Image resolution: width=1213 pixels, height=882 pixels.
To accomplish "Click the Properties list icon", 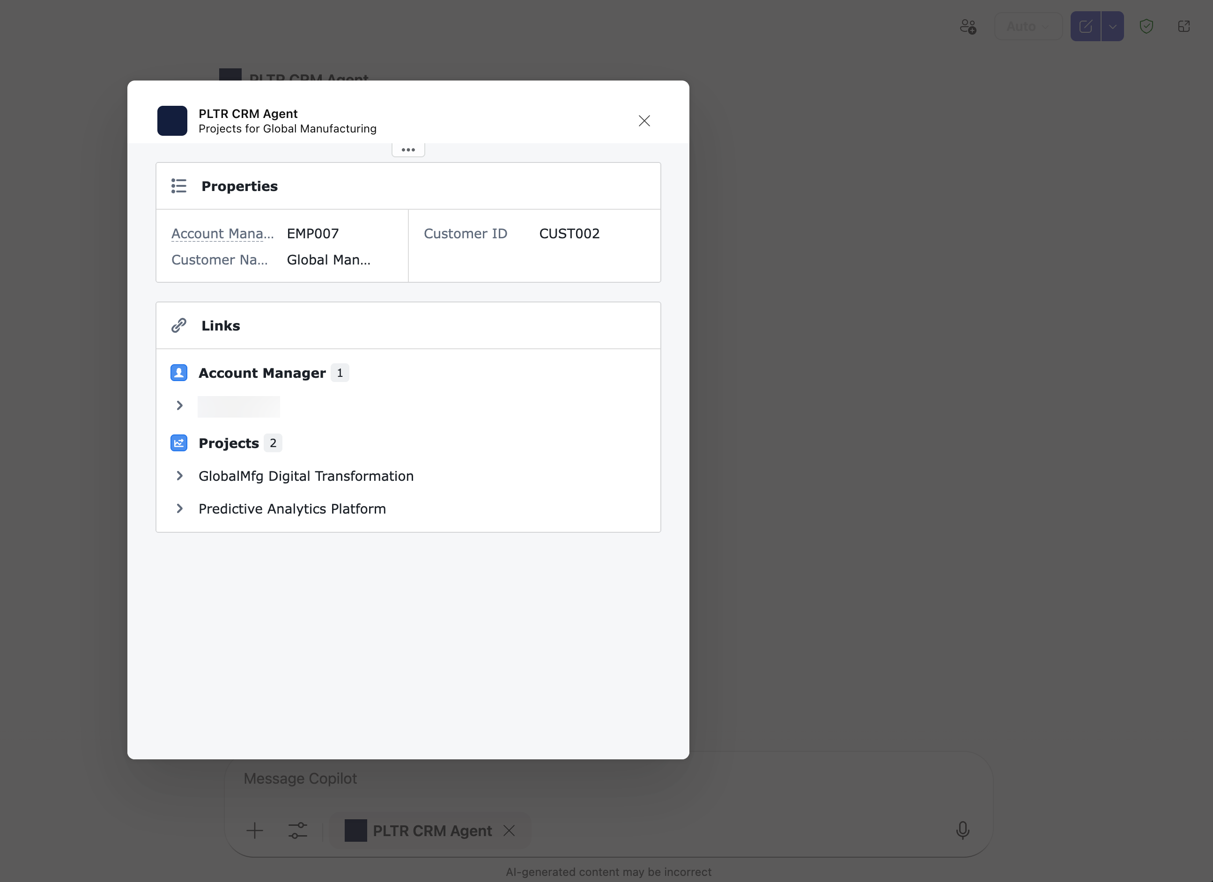I will pyautogui.click(x=178, y=185).
